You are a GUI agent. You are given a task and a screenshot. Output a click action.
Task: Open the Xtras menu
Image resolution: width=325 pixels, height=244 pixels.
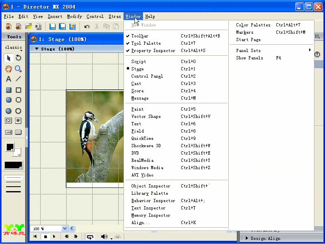(115, 16)
